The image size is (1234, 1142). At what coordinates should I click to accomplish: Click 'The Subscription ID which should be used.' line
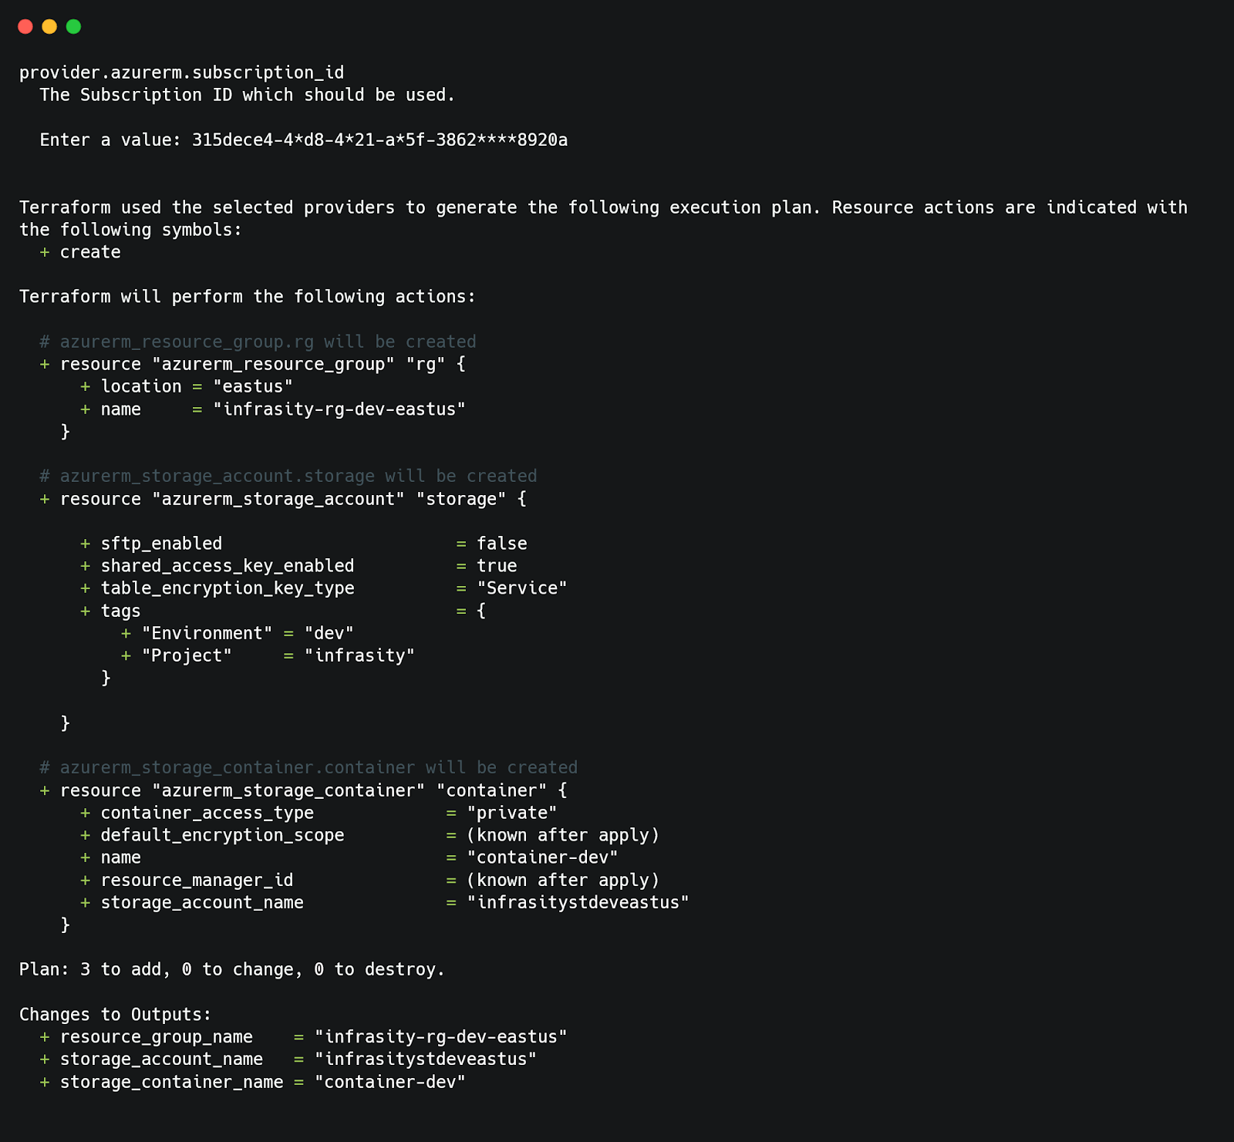point(248,95)
